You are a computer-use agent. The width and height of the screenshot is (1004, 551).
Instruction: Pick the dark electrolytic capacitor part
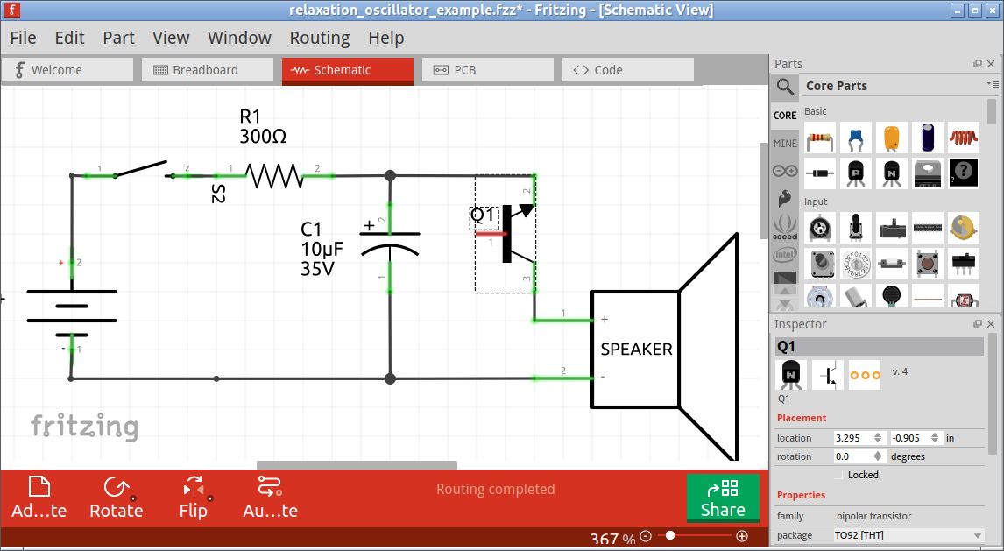928,138
